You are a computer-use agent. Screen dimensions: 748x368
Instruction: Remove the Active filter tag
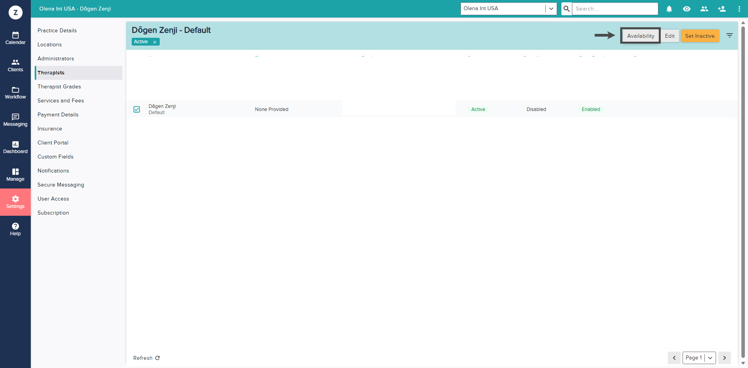pyautogui.click(x=155, y=42)
